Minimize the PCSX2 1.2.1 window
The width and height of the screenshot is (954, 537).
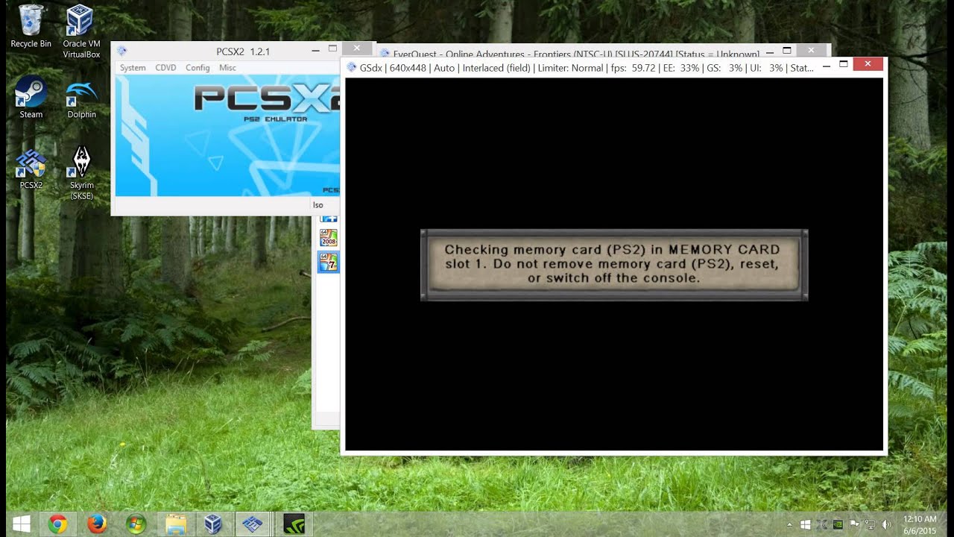315,49
